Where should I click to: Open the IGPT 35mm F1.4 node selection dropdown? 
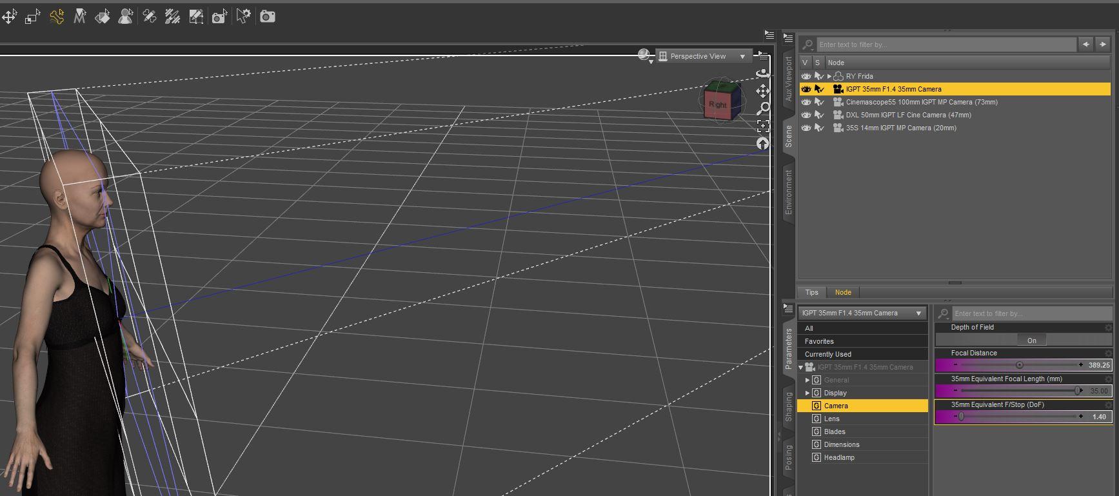click(862, 313)
